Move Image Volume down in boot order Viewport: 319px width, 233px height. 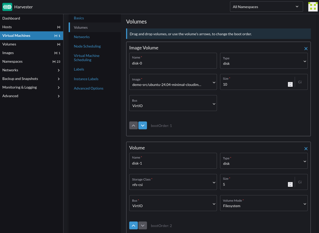[143, 125]
